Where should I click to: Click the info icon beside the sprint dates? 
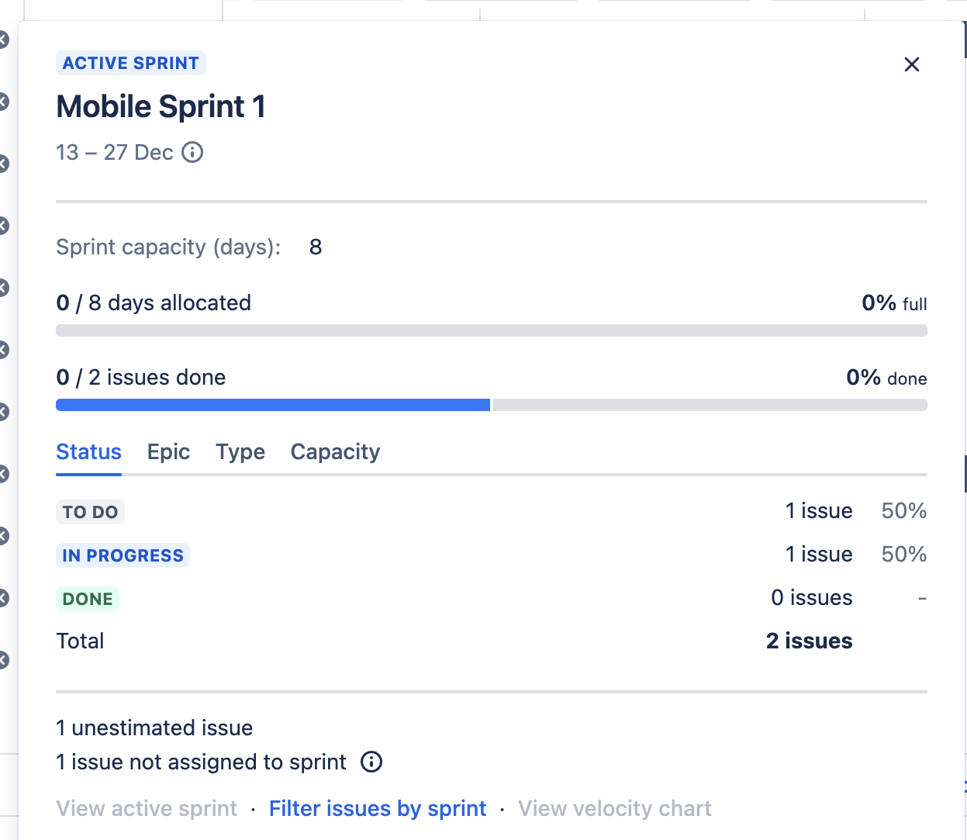tap(192, 152)
